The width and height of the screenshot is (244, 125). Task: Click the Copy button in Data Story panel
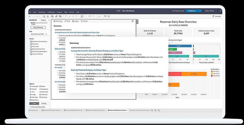tap(75, 21)
